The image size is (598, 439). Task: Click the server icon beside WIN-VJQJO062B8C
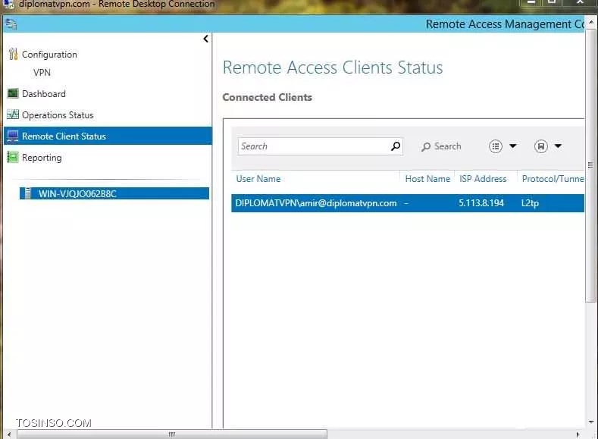27,193
